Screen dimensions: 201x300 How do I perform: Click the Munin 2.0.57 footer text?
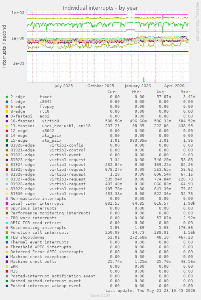pyautogui.click(x=100, y=296)
